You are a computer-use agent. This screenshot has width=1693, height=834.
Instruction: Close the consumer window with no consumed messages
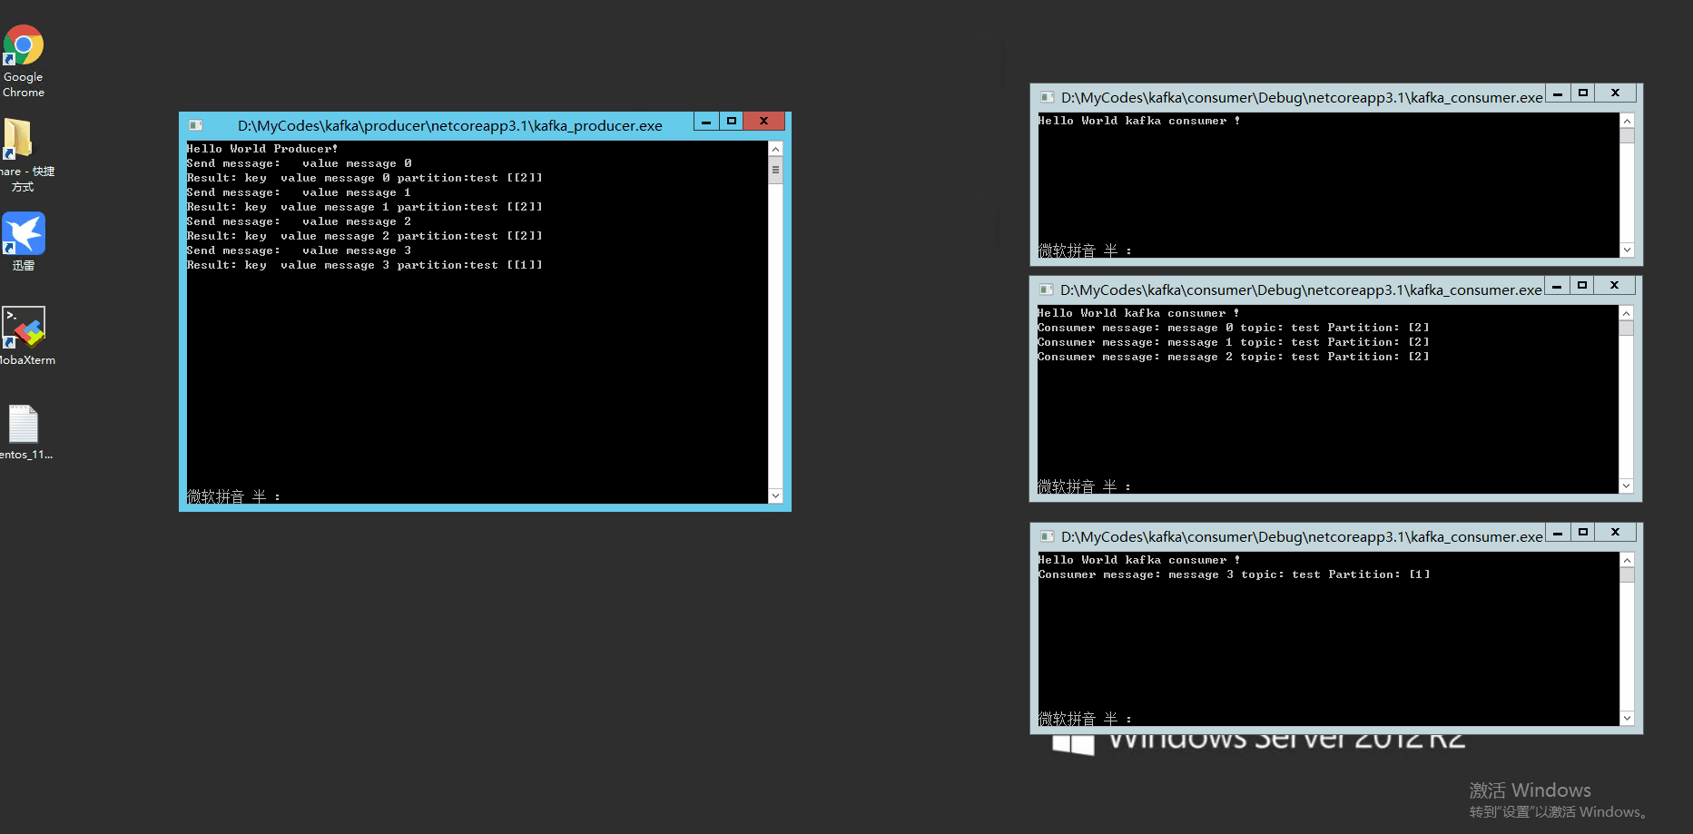tap(1616, 93)
